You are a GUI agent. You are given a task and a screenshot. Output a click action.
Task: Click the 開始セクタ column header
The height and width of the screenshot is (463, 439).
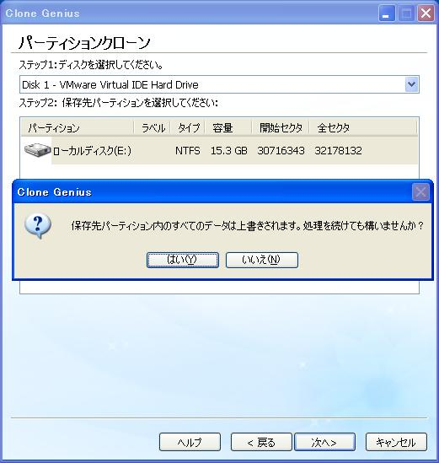(x=281, y=128)
